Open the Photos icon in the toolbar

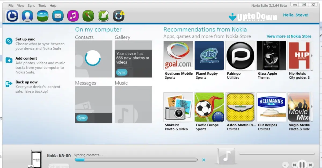pyautogui.click(x=42, y=16)
